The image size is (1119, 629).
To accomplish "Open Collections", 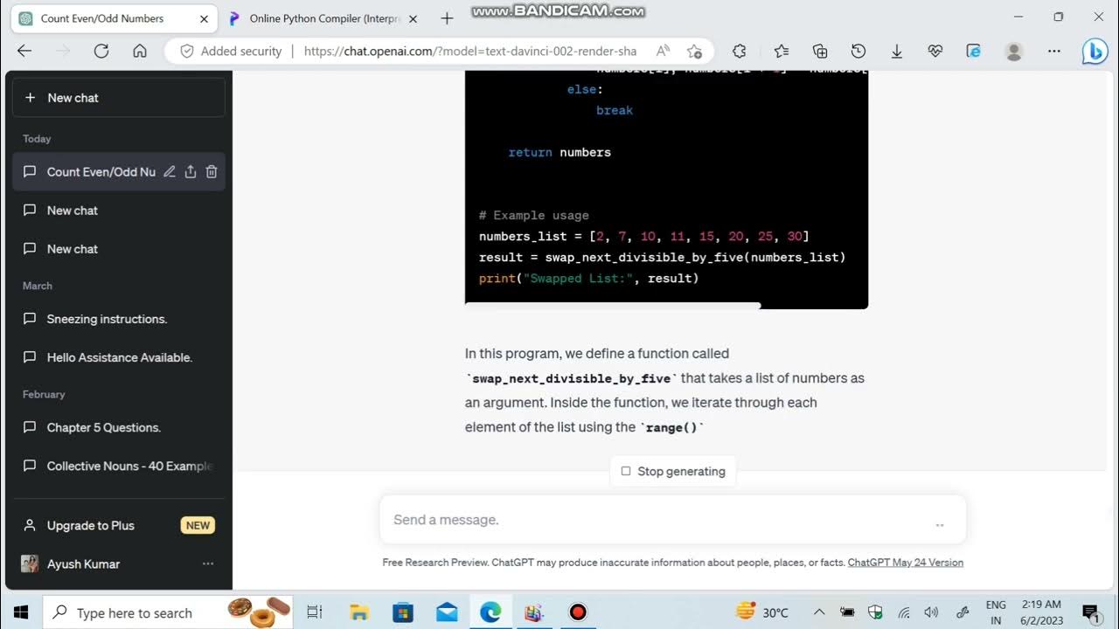I will point(820,51).
